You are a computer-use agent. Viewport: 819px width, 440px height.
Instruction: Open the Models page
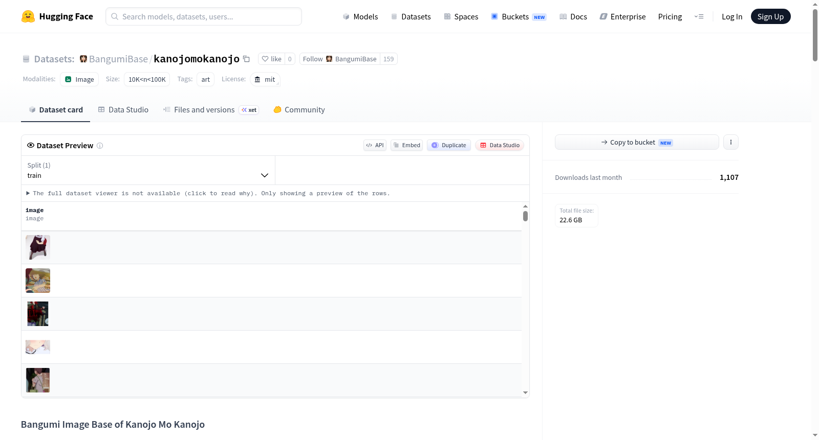tap(360, 16)
